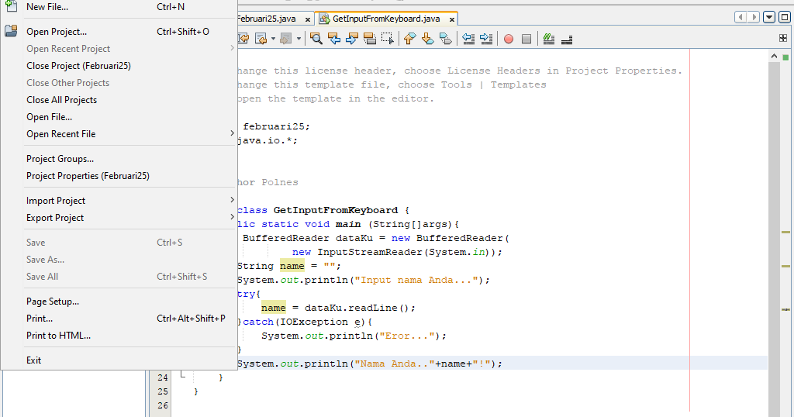Viewport: 794px width, 417px height.
Task: Expand Export Project submenu arrow
Action: click(x=232, y=217)
